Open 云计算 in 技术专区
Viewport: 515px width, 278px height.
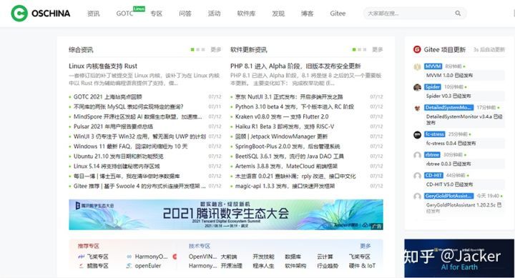pyautogui.click(x=325, y=257)
